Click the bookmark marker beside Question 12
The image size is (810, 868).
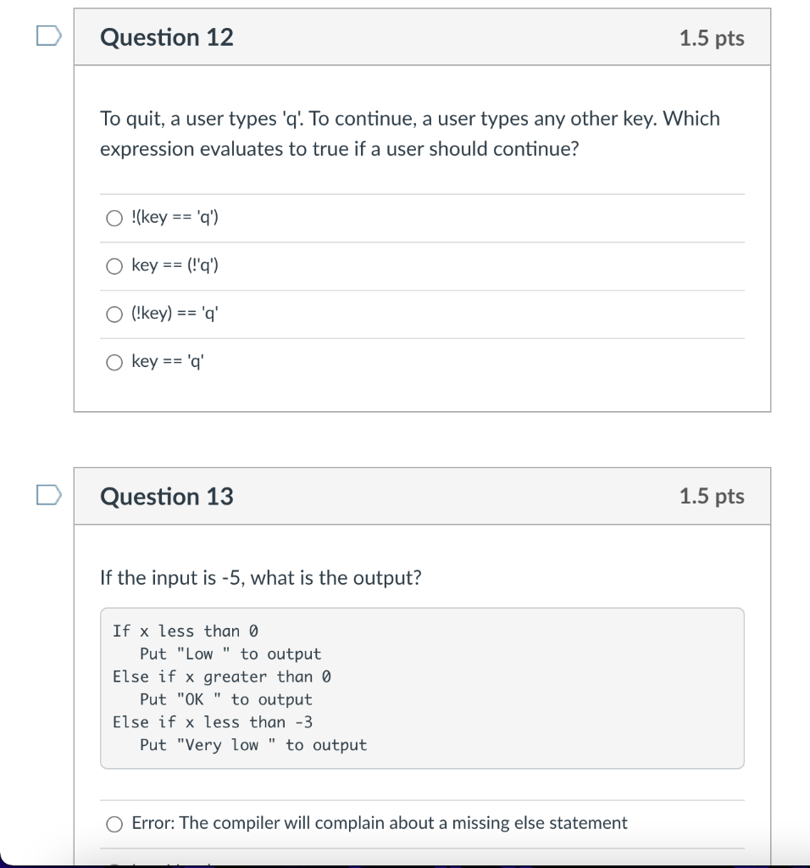click(x=50, y=34)
